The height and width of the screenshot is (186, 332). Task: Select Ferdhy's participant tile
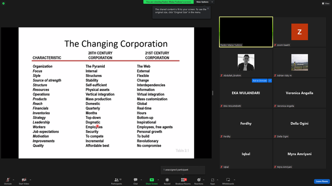[246, 123]
